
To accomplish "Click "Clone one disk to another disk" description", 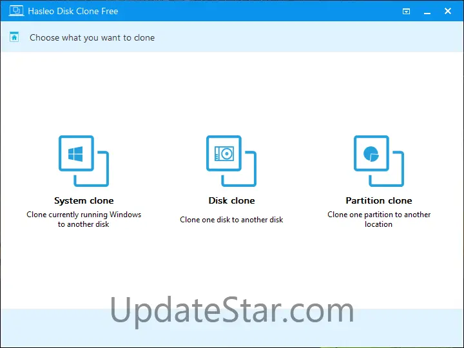I will (231, 220).
